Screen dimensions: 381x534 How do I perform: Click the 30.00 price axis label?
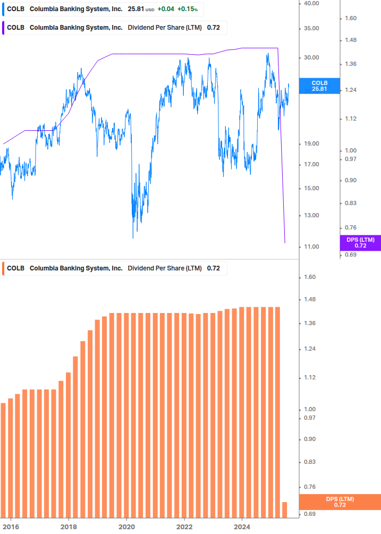pos(311,57)
